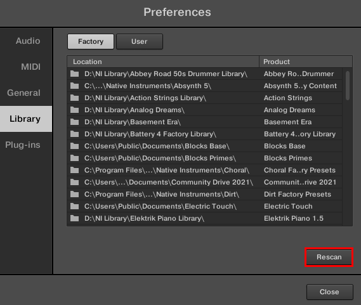The height and width of the screenshot is (305, 361).
Task: Switch to the User library tab
Action: 140,41
